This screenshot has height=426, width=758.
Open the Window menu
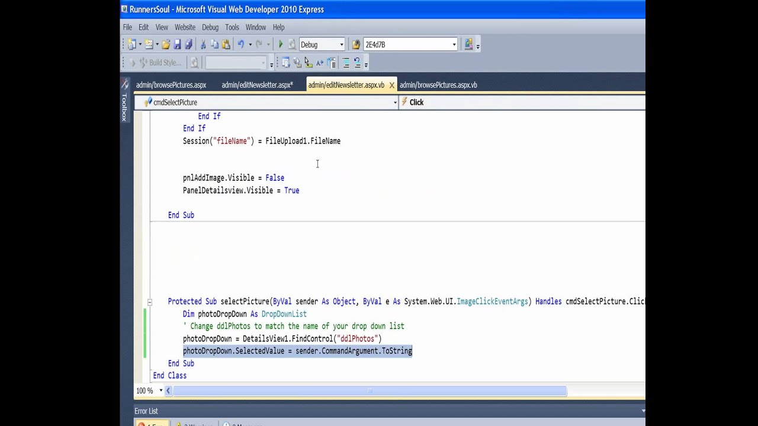coord(256,27)
